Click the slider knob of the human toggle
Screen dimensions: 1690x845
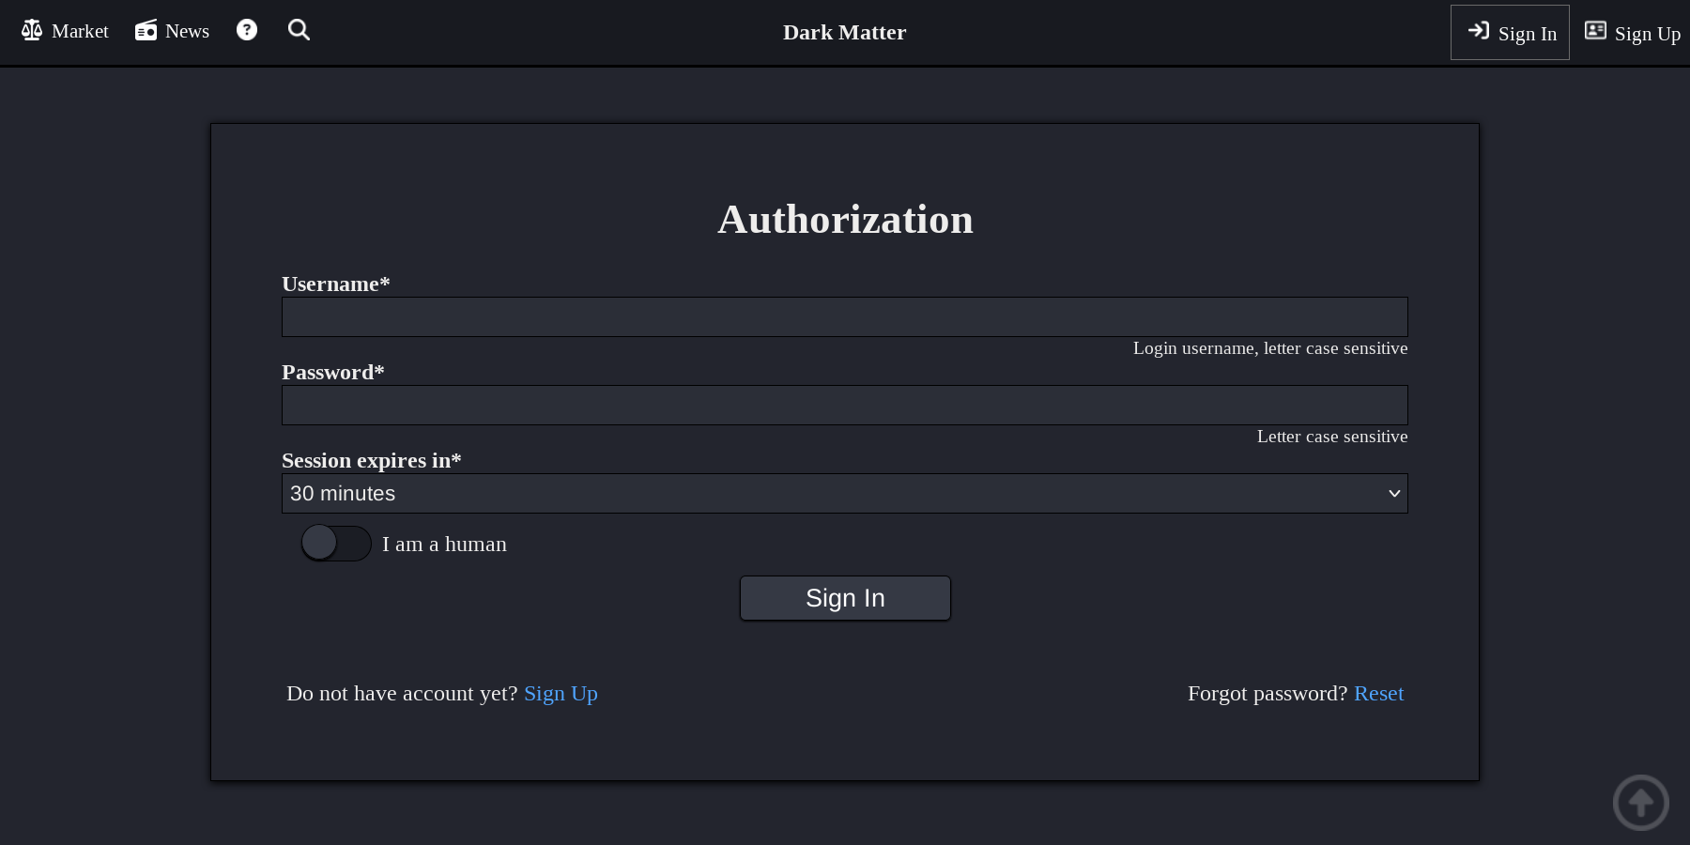pyautogui.click(x=320, y=543)
